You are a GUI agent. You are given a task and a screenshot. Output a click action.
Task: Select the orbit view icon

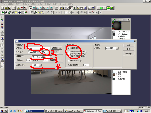pos(64,8)
